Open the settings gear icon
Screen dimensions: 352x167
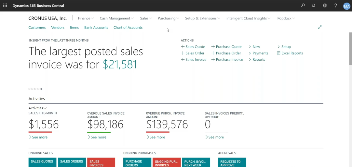[325, 6]
